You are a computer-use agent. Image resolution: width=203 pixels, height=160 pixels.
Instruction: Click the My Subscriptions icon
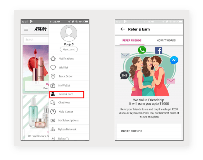(53, 121)
